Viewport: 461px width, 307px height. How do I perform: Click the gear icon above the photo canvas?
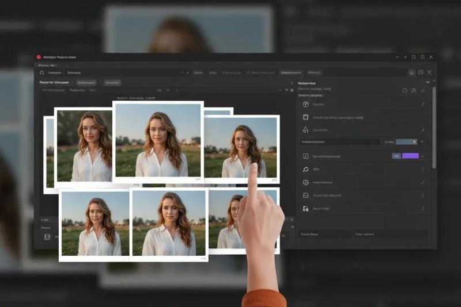point(292,90)
